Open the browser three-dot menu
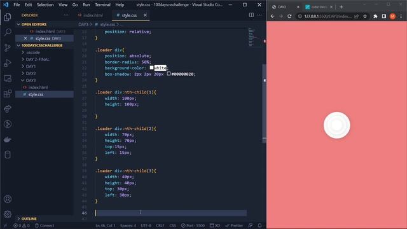 point(401,16)
